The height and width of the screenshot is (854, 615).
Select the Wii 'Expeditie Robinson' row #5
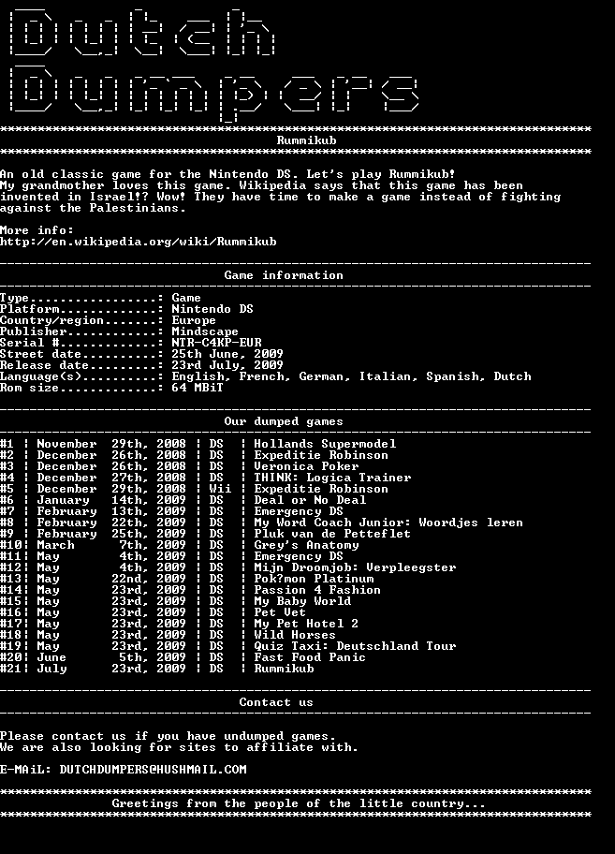tap(321, 489)
